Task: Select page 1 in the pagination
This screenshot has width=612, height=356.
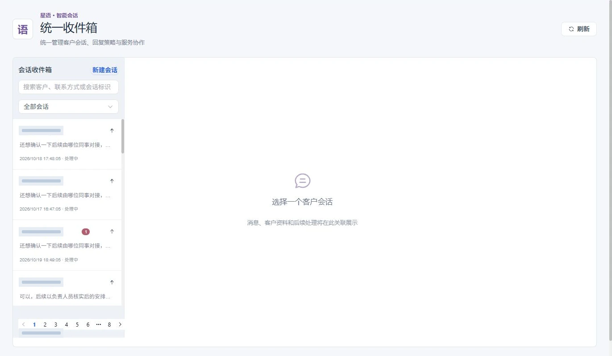Action: coord(34,324)
